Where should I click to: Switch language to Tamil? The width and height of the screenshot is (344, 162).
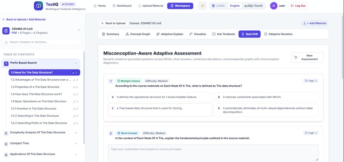[253, 6]
